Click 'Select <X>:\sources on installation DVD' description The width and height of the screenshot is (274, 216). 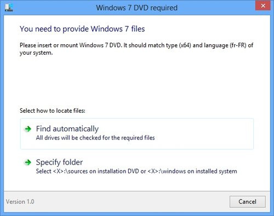click(x=136, y=171)
